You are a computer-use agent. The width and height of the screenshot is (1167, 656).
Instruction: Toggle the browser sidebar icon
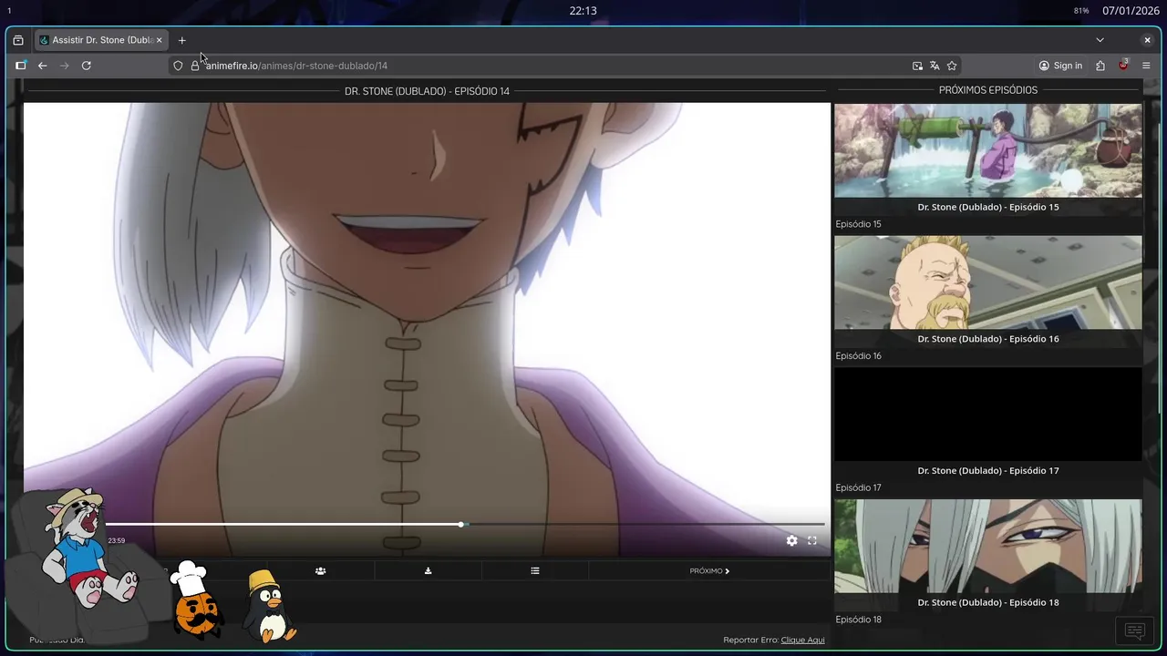click(x=21, y=66)
